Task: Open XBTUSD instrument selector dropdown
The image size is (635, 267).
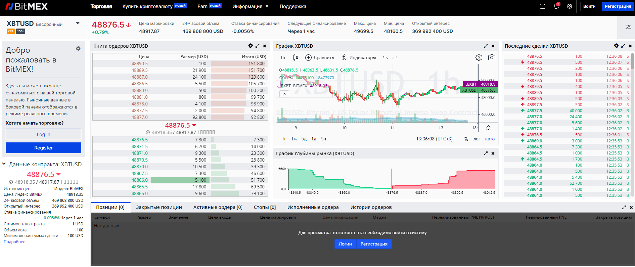Action: pyautogui.click(x=78, y=23)
